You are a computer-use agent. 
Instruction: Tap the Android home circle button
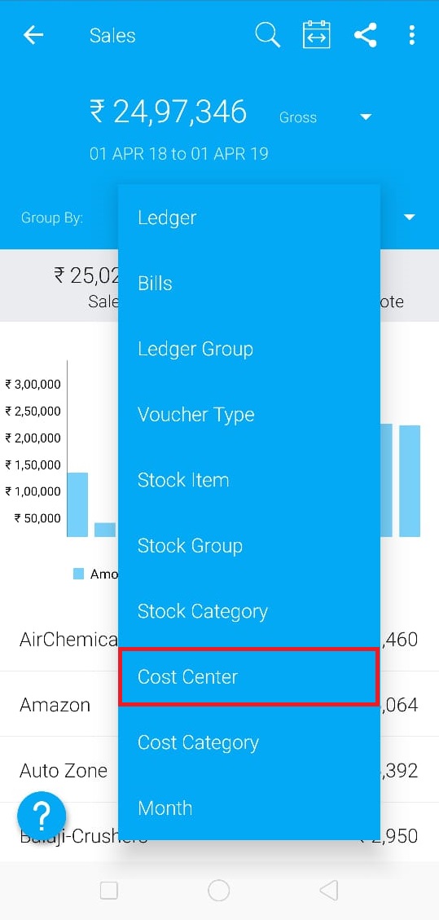pos(218,891)
